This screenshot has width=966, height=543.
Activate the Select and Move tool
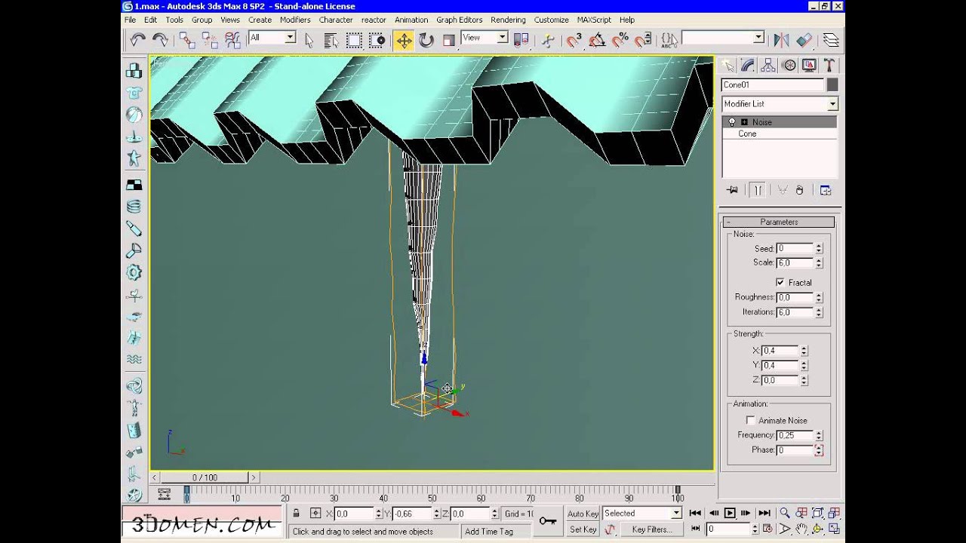404,40
